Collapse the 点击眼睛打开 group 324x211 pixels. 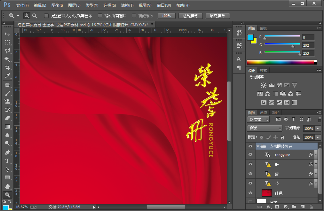tap(258, 146)
